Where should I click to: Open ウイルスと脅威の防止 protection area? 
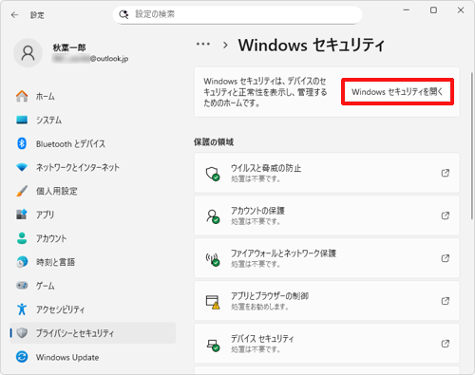point(327,173)
